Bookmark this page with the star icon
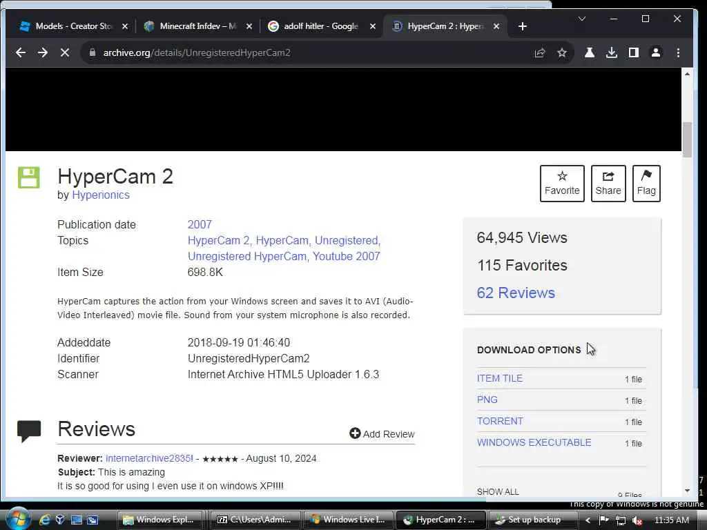 tap(562, 52)
